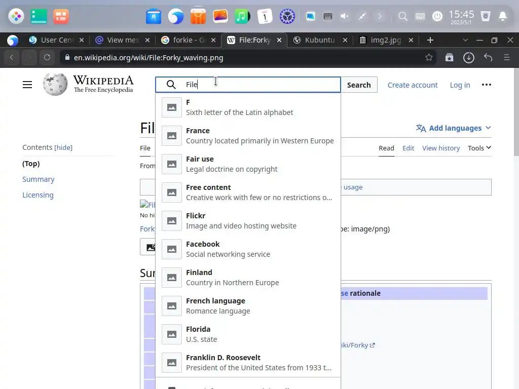Select the Fair use suggestion
Image resolution: width=519 pixels, height=389 pixels.
248,164
